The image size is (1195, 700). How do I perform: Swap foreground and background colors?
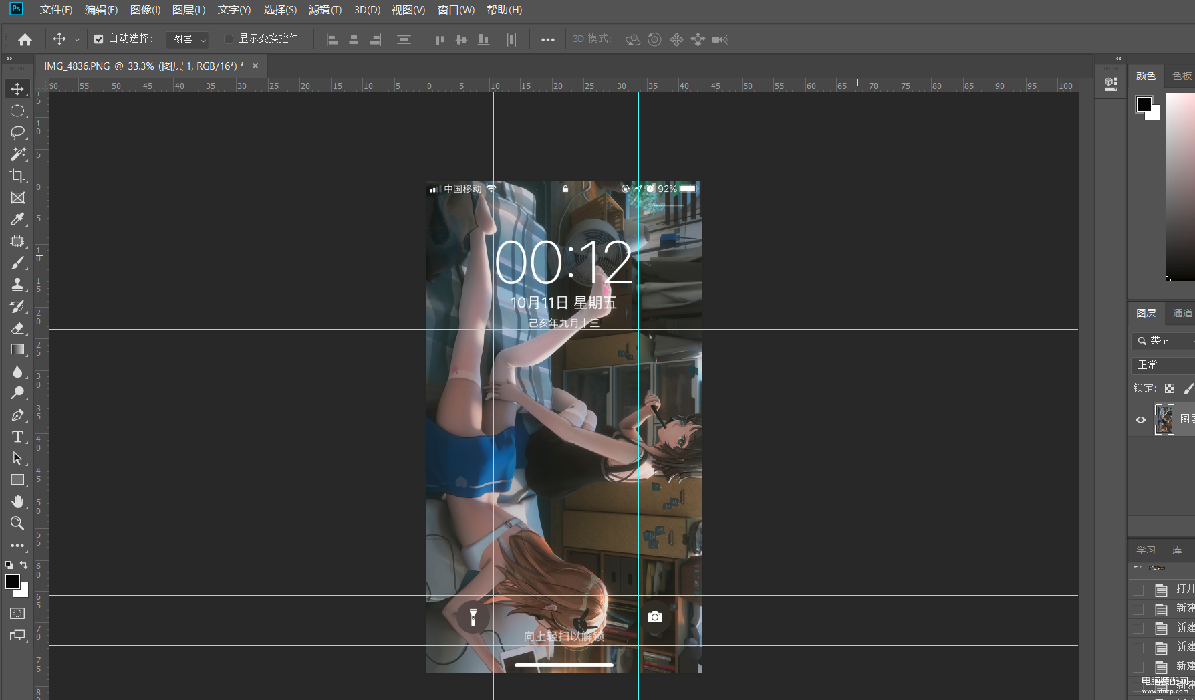(x=24, y=565)
